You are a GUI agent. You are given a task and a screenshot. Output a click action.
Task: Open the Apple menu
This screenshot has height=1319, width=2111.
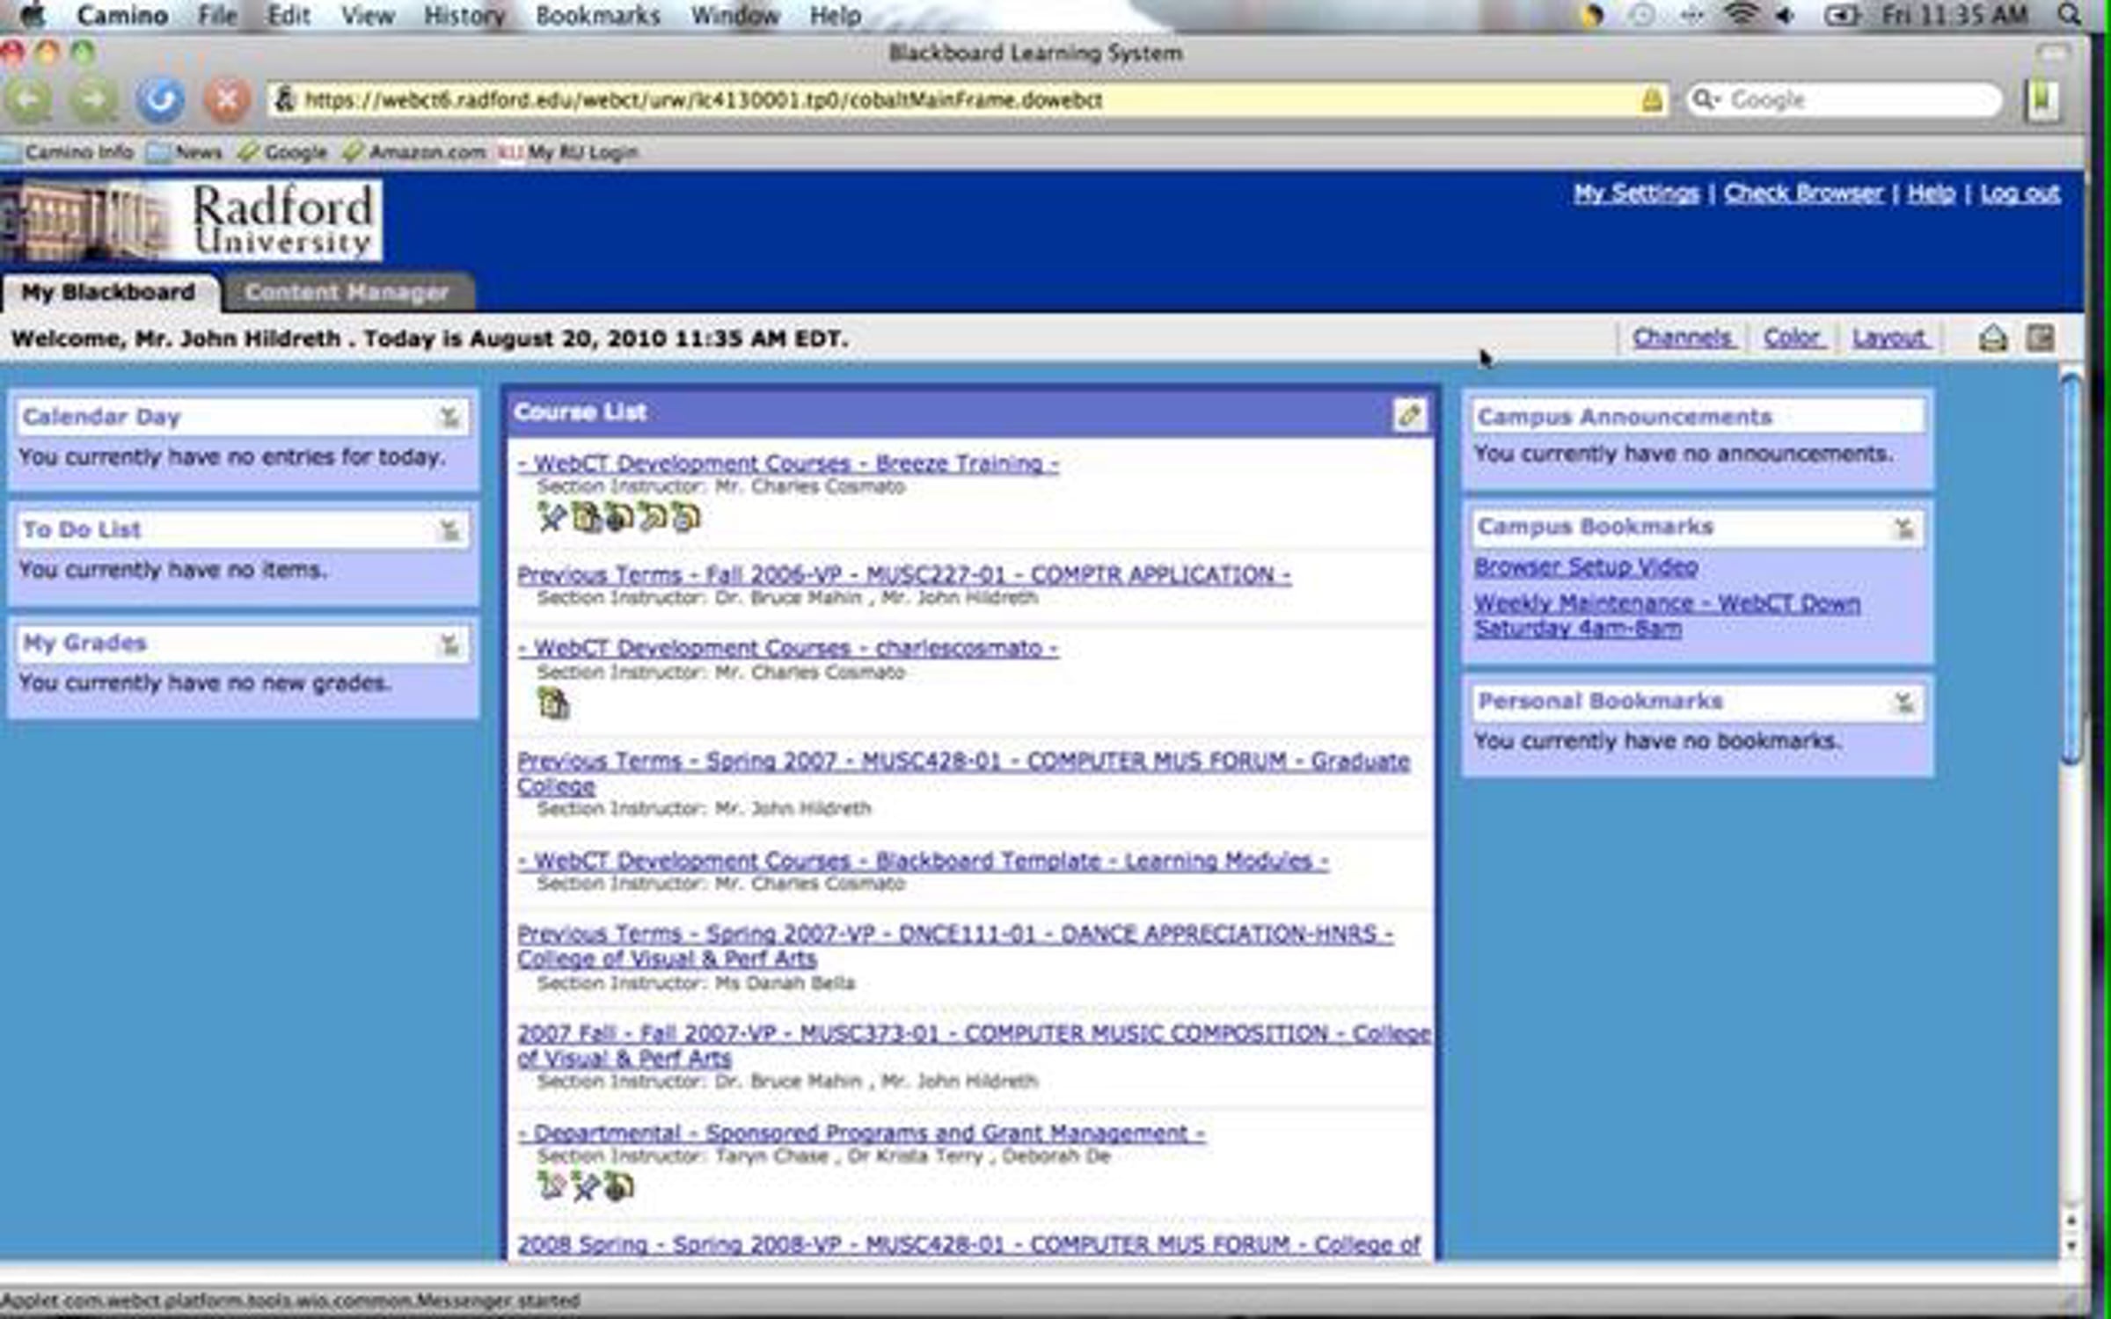coord(33,15)
